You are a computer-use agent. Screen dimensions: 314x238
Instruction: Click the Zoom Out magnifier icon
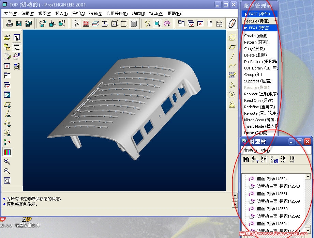pyautogui.click(x=7, y=171)
